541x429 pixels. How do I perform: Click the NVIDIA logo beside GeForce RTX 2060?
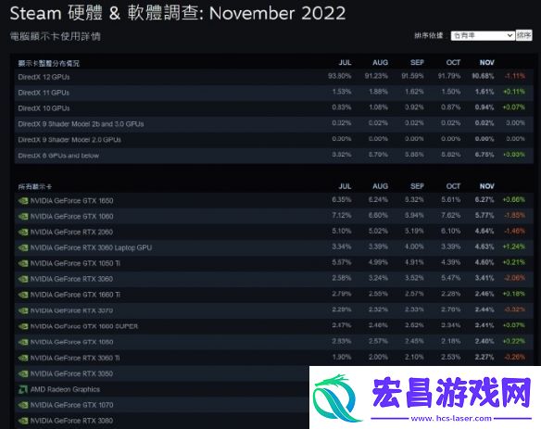click(x=23, y=232)
